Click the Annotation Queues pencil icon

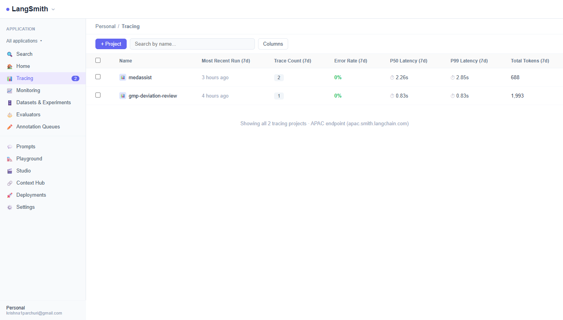coord(10,127)
